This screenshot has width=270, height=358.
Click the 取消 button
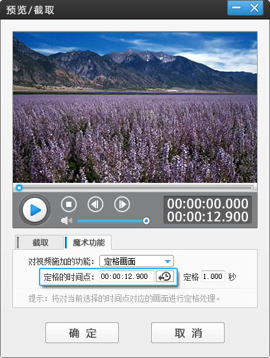coord(188,333)
